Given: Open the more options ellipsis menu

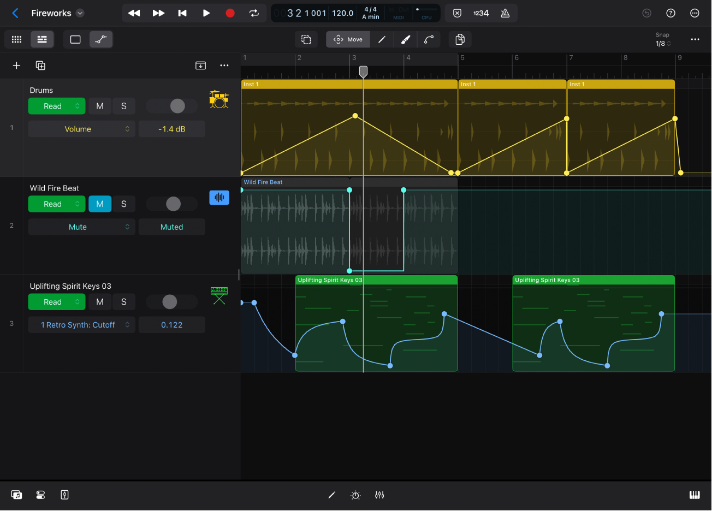Looking at the screenshot, I should click(695, 13).
